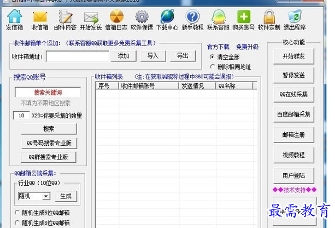Select the 删除相同地址 radio button
Viewport: 335px width, 228px height.
(212, 67)
